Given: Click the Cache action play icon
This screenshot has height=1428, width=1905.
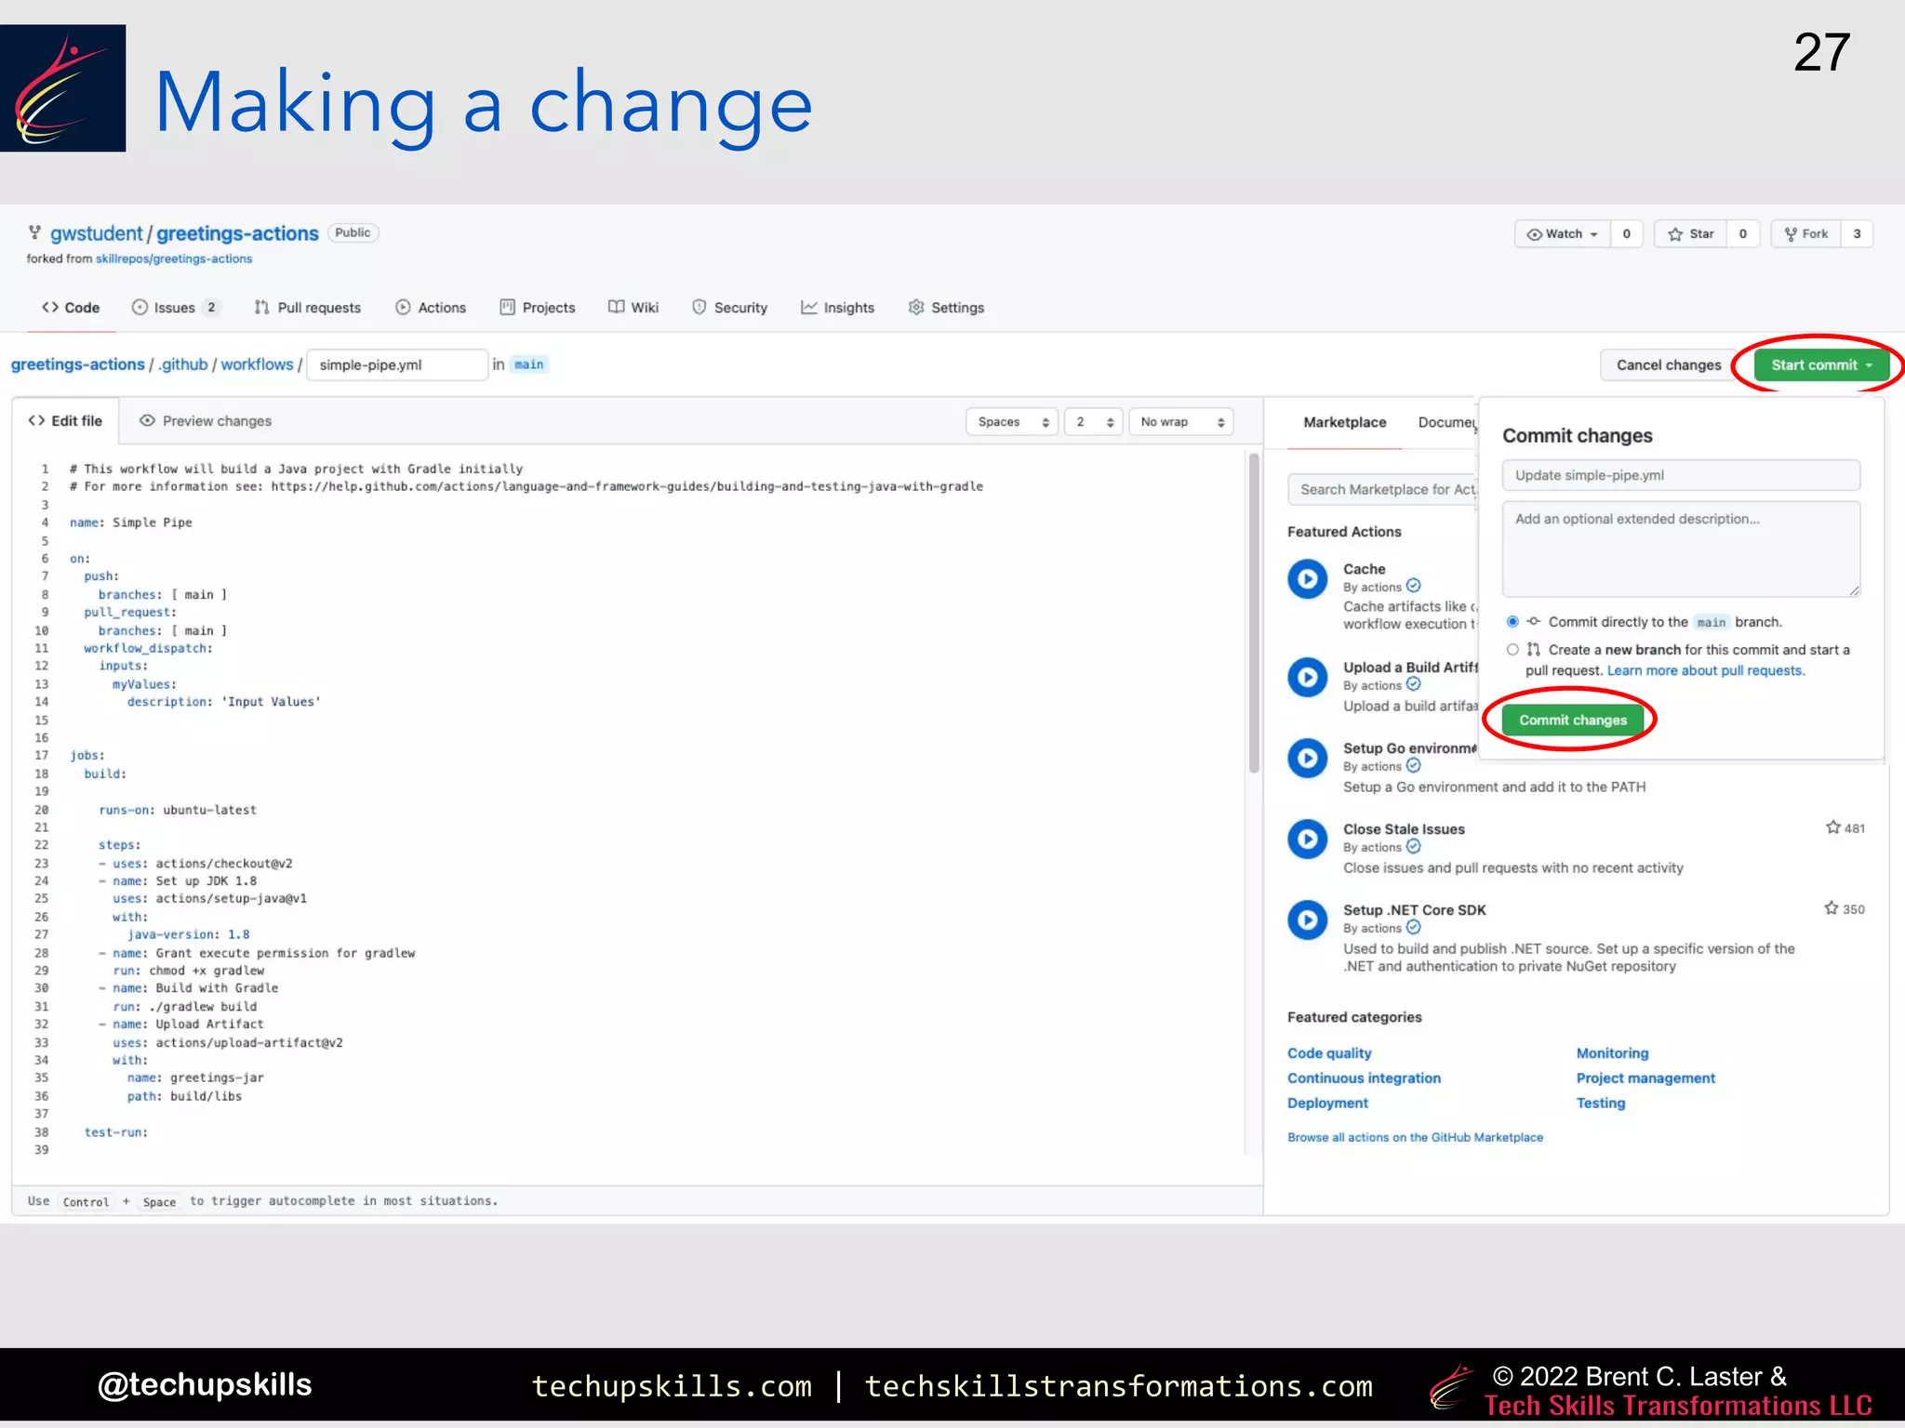Looking at the screenshot, I should tap(1307, 579).
